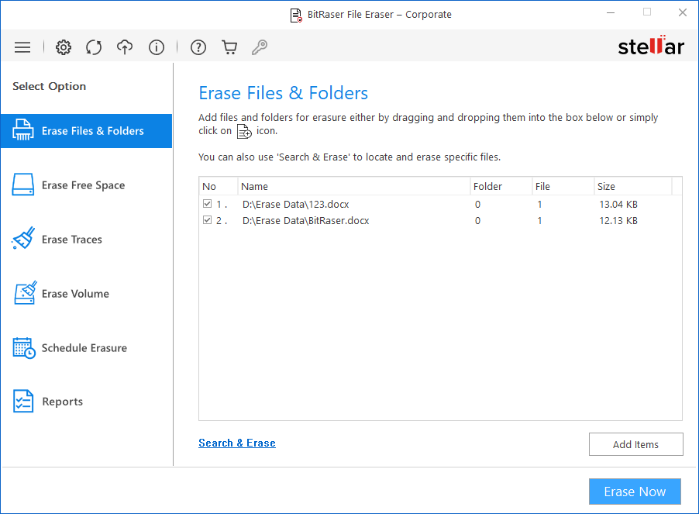This screenshot has width=699, height=514.
Task: Open the hamburger menu
Action: tap(22, 47)
